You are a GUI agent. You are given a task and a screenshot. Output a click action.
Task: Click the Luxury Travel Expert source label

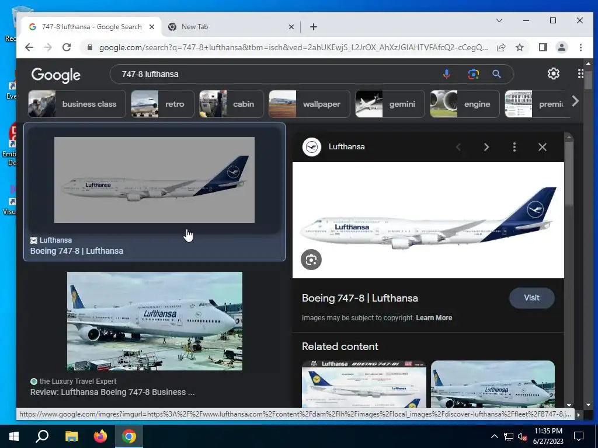click(x=78, y=381)
